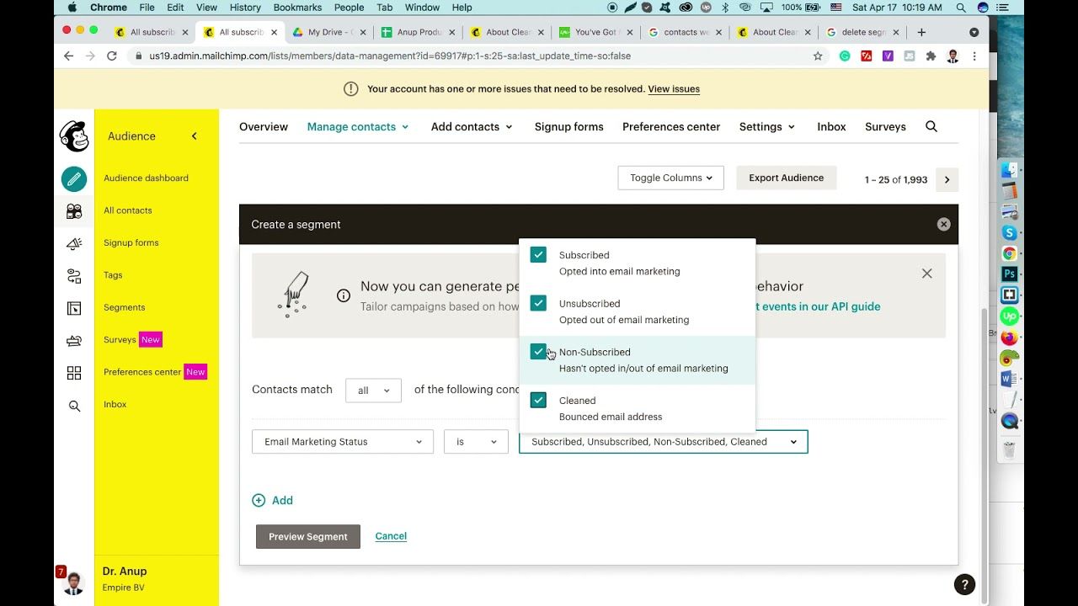Open the Website icon in left rail
This screenshot has width=1078, height=606.
pyautogui.click(x=74, y=308)
